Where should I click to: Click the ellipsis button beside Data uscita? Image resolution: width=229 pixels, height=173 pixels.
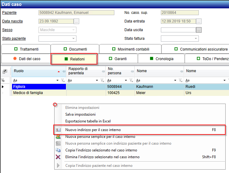point(199,30)
